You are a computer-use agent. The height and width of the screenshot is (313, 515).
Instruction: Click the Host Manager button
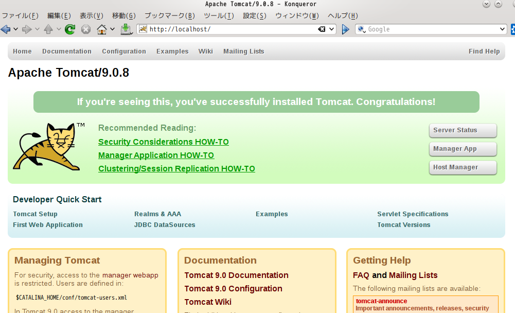463,167
